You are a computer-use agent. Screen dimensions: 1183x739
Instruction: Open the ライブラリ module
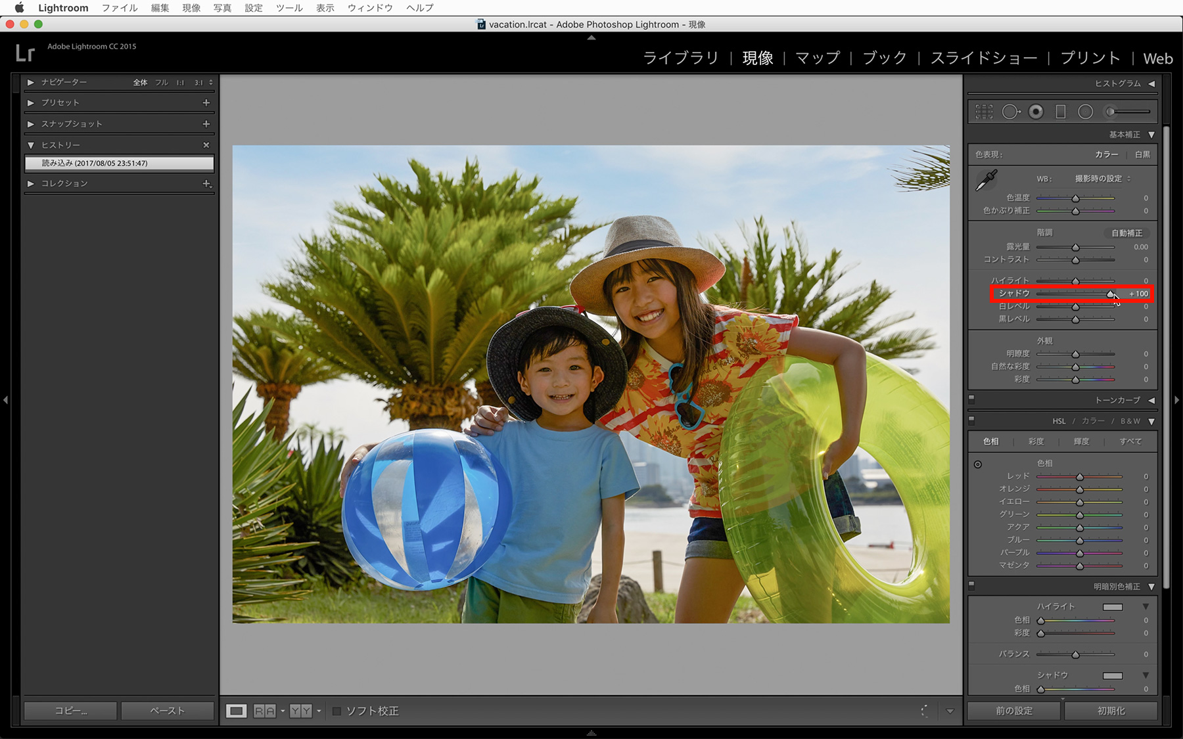coord(681,58)
